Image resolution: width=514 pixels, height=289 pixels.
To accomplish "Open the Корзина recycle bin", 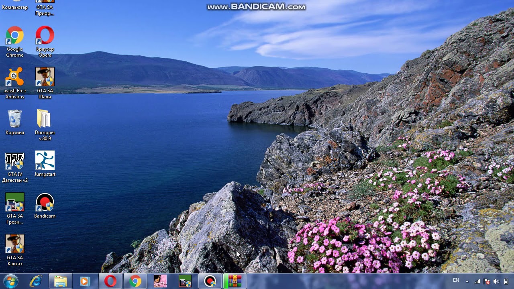I will tap(15, 122).
